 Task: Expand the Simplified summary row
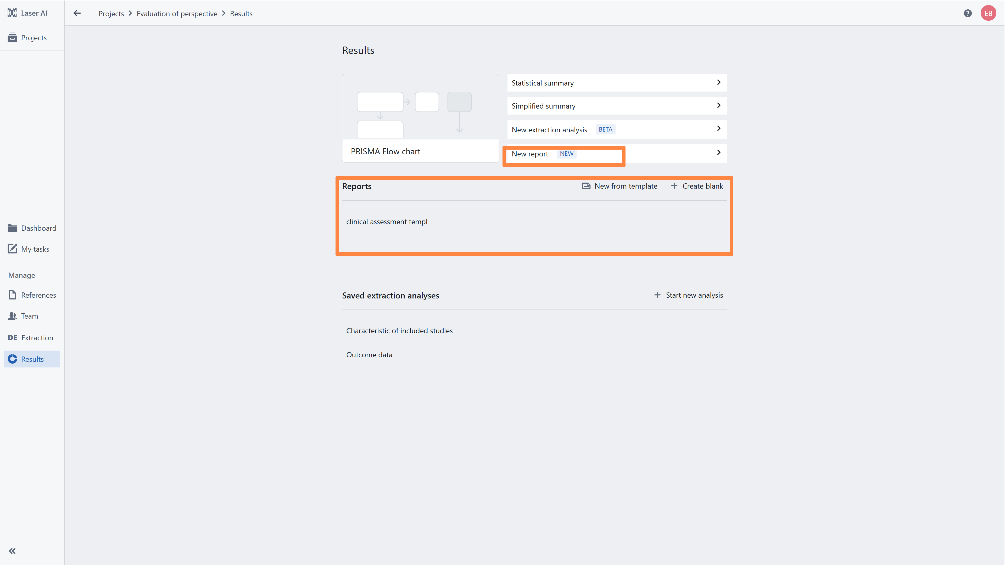pyautogui.click(x=616, y=106)
